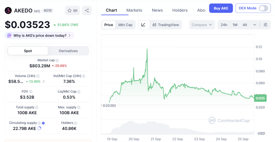Click info icon beside Liq/Mkt Cap
This screenshot has height=142, width=275.
[79, 92]
